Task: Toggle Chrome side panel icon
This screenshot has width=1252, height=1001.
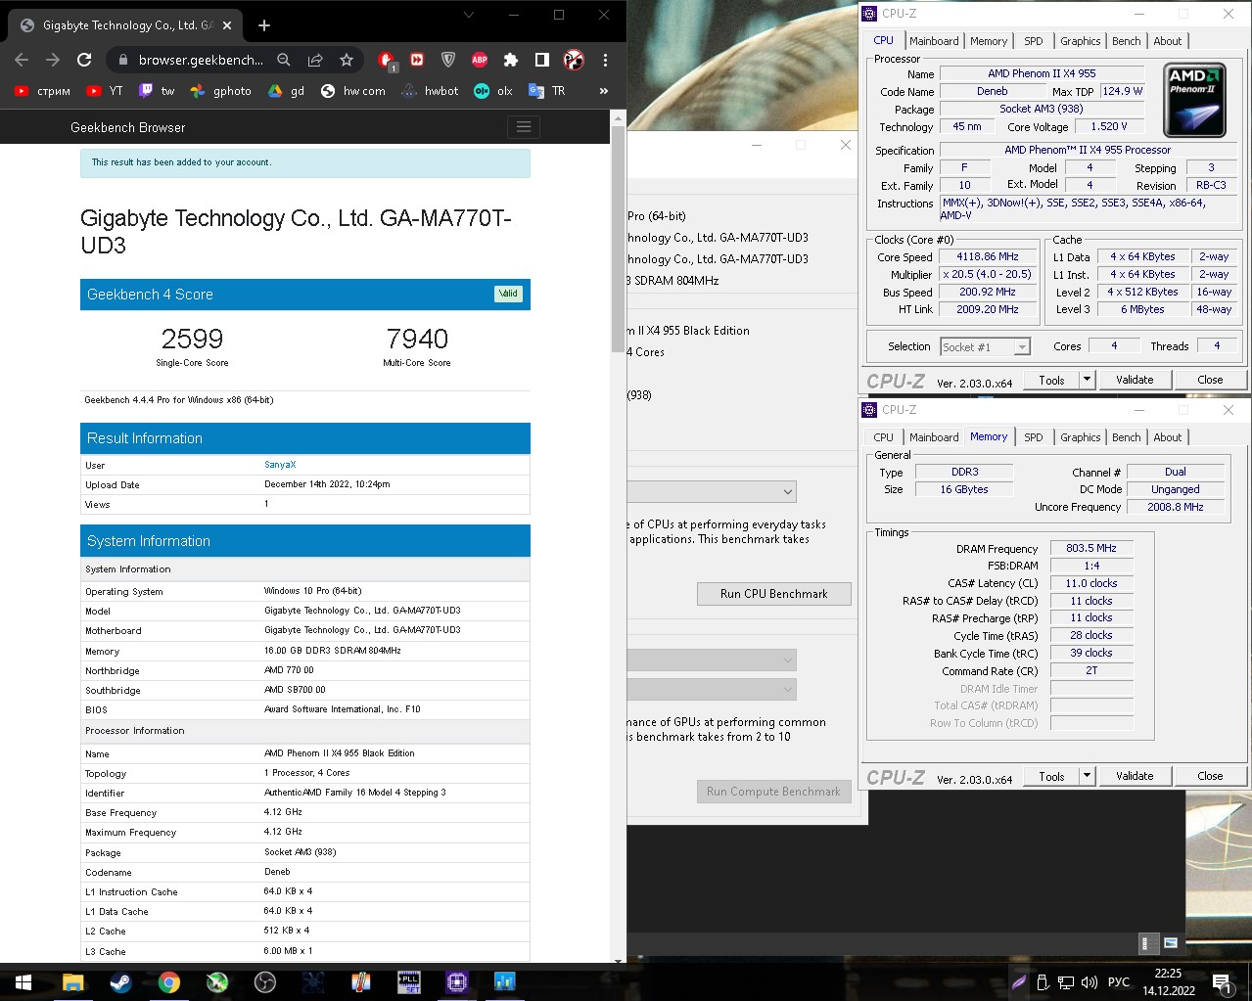Action: [x=542, y=60]
